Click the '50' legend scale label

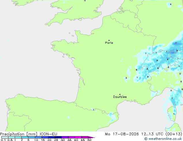(x=89, y=140)
